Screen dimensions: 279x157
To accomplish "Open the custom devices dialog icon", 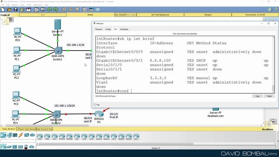I will [x=91, y=10].
